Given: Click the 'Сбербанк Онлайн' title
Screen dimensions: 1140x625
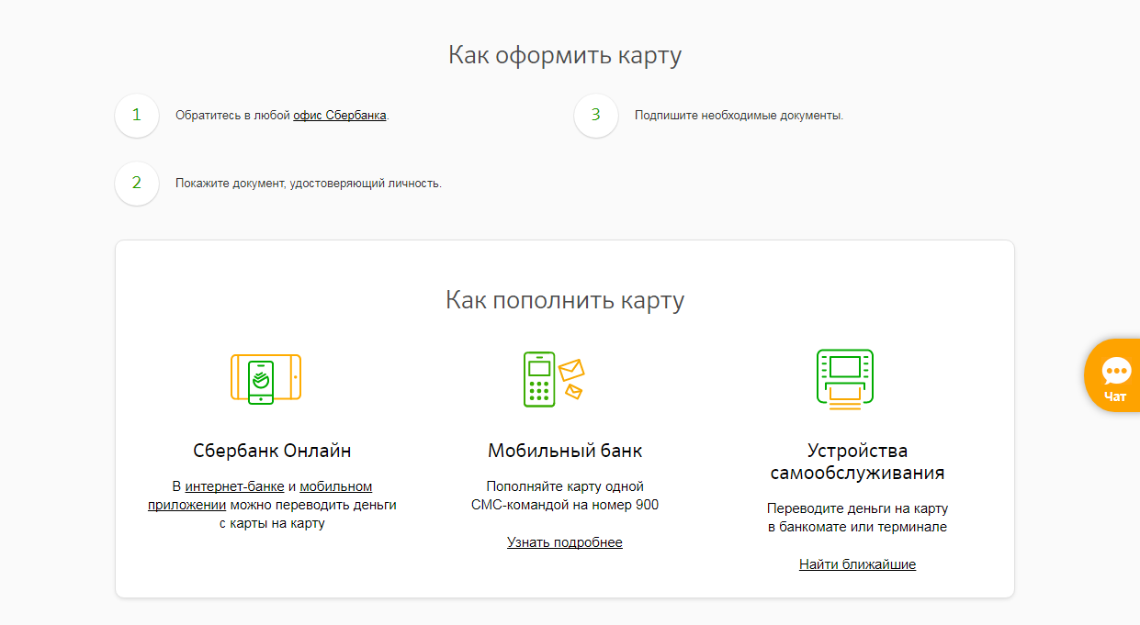Looking at the screenshot, I should pos(272,451).
